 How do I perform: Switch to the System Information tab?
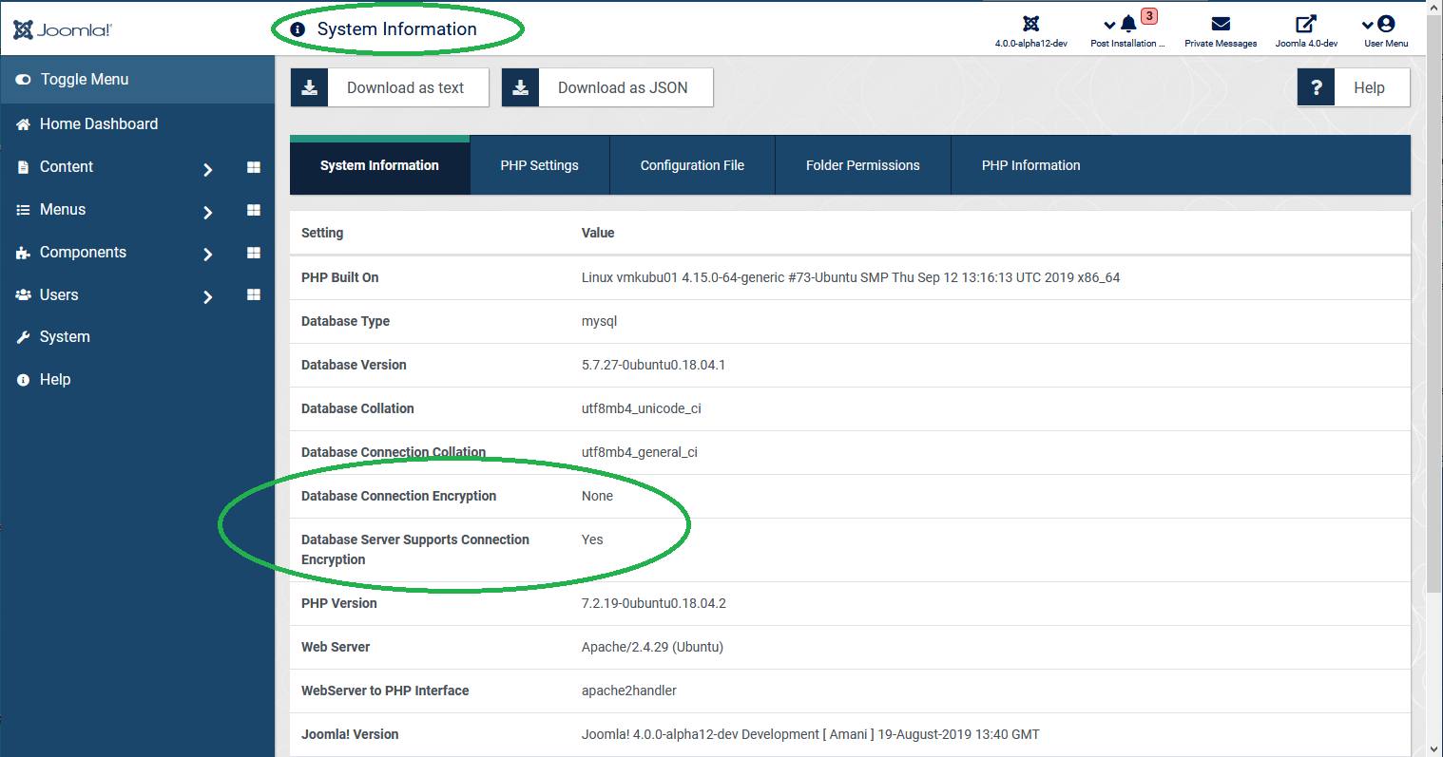pyautogui.click(x=379, y=165)
